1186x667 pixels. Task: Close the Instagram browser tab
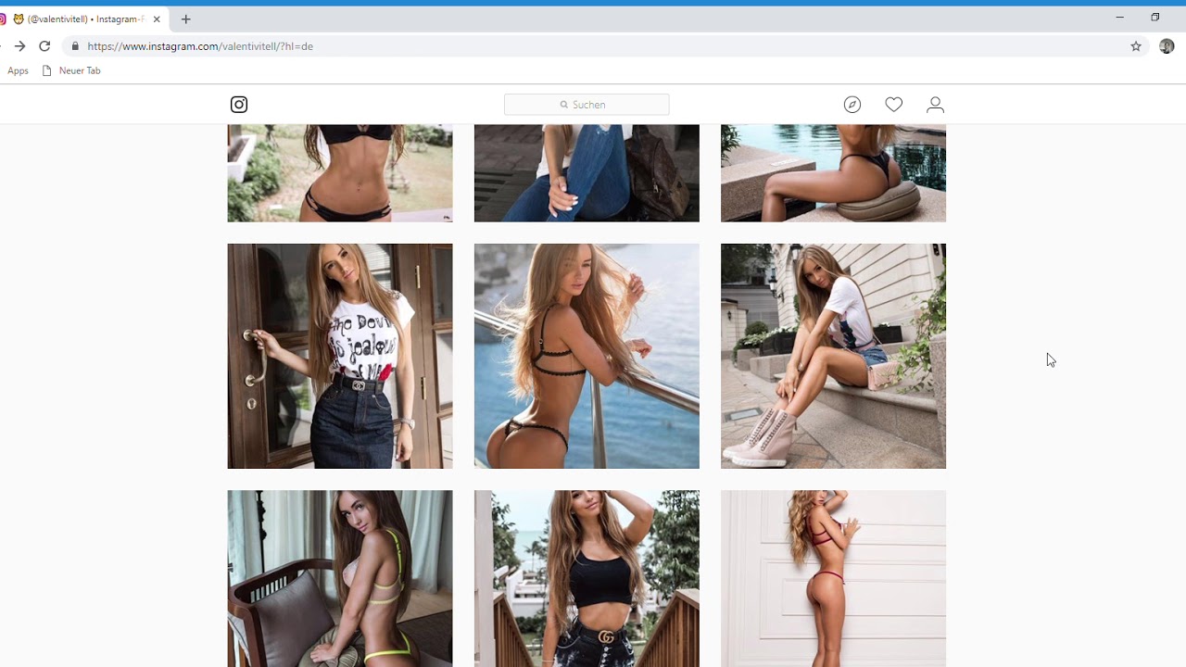point(157,19)
